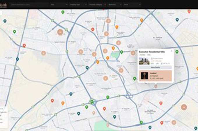Close the Executive Residential Villa popup
198x131 pixels.
click(x=172, y=51)
